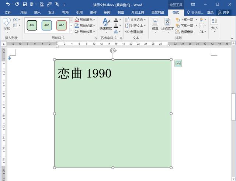Collapse the ribbon with the chevron arrow
Image resolution: width=236 pixels, height=181 pixels.
(x=232, y=38)
